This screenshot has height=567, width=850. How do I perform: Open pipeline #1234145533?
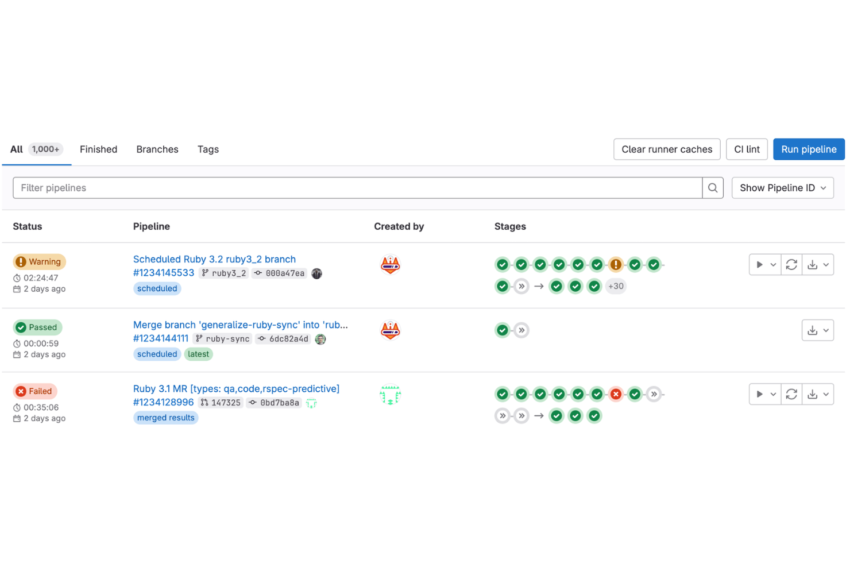pyautogui.click(x=164, y=272)
